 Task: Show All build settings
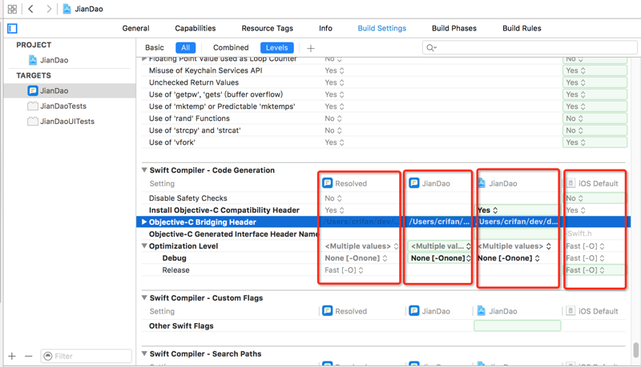pos(186,48)
